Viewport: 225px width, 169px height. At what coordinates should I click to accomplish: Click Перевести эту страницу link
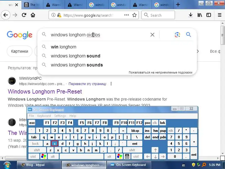click(87, 84)
